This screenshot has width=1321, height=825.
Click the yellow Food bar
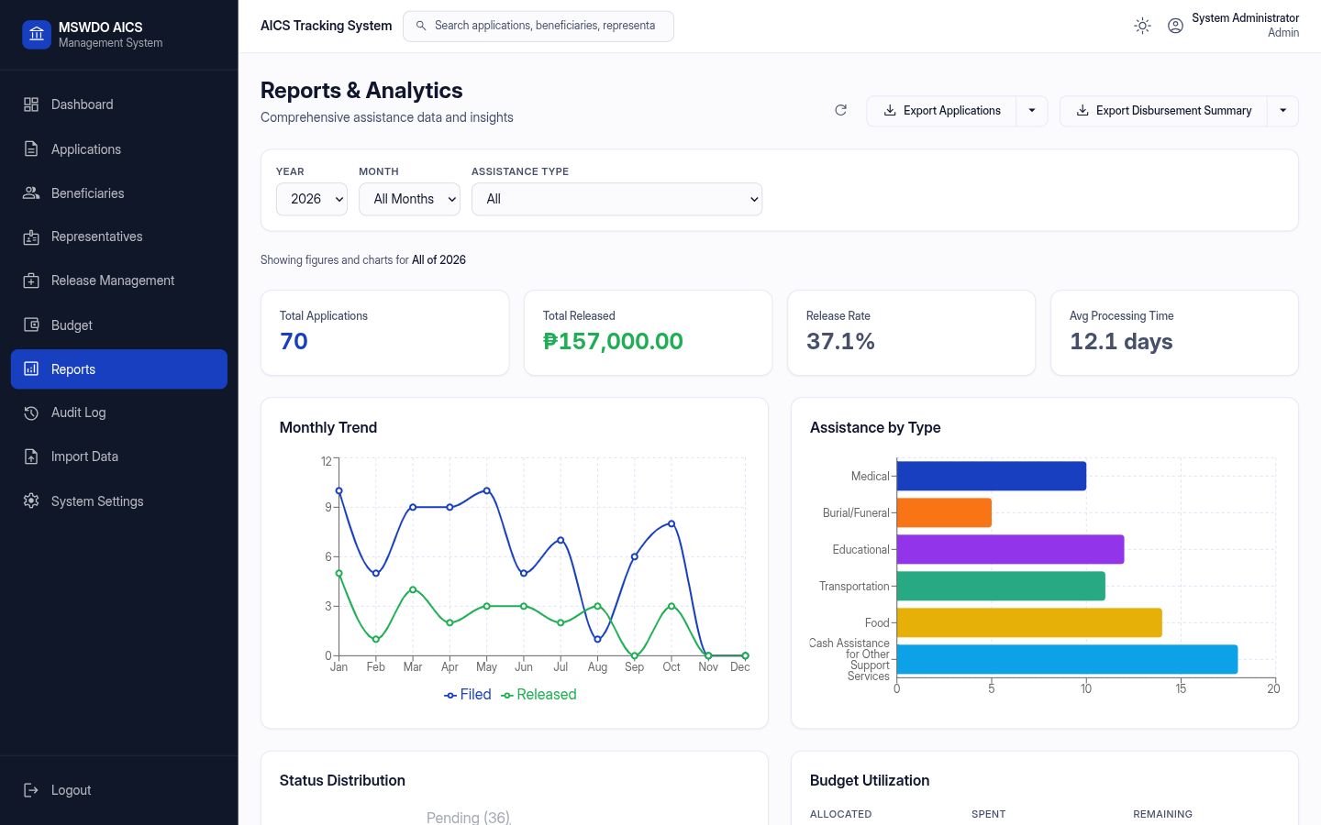tap(1029, 622)
